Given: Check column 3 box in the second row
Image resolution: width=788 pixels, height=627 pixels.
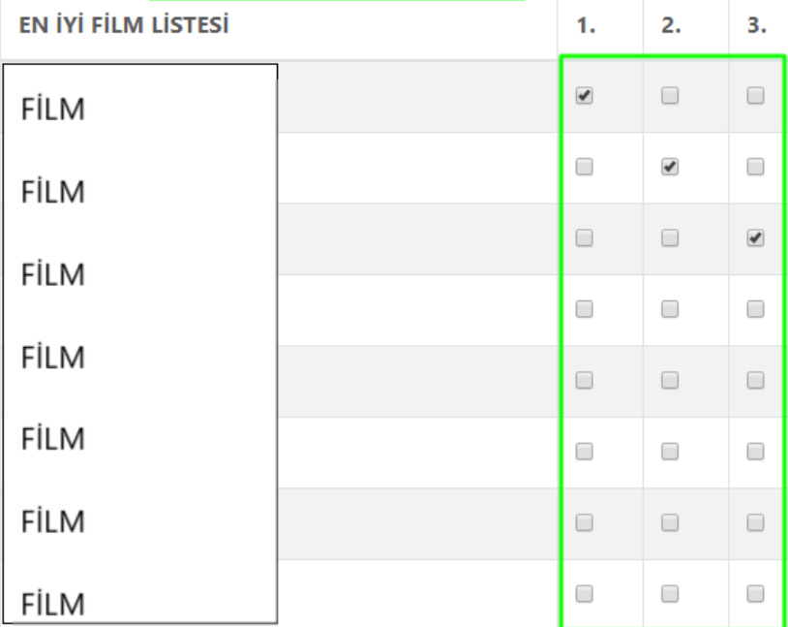Looking at the screenshot, I should 756,167.
